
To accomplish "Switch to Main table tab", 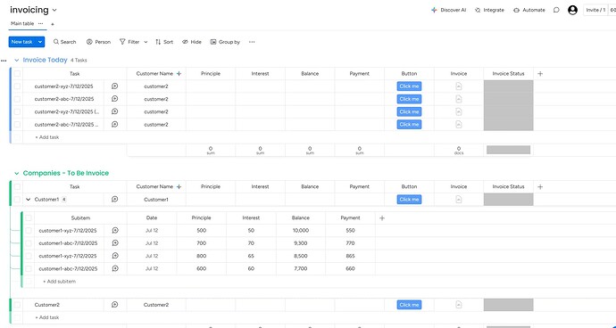I will 22,23.
